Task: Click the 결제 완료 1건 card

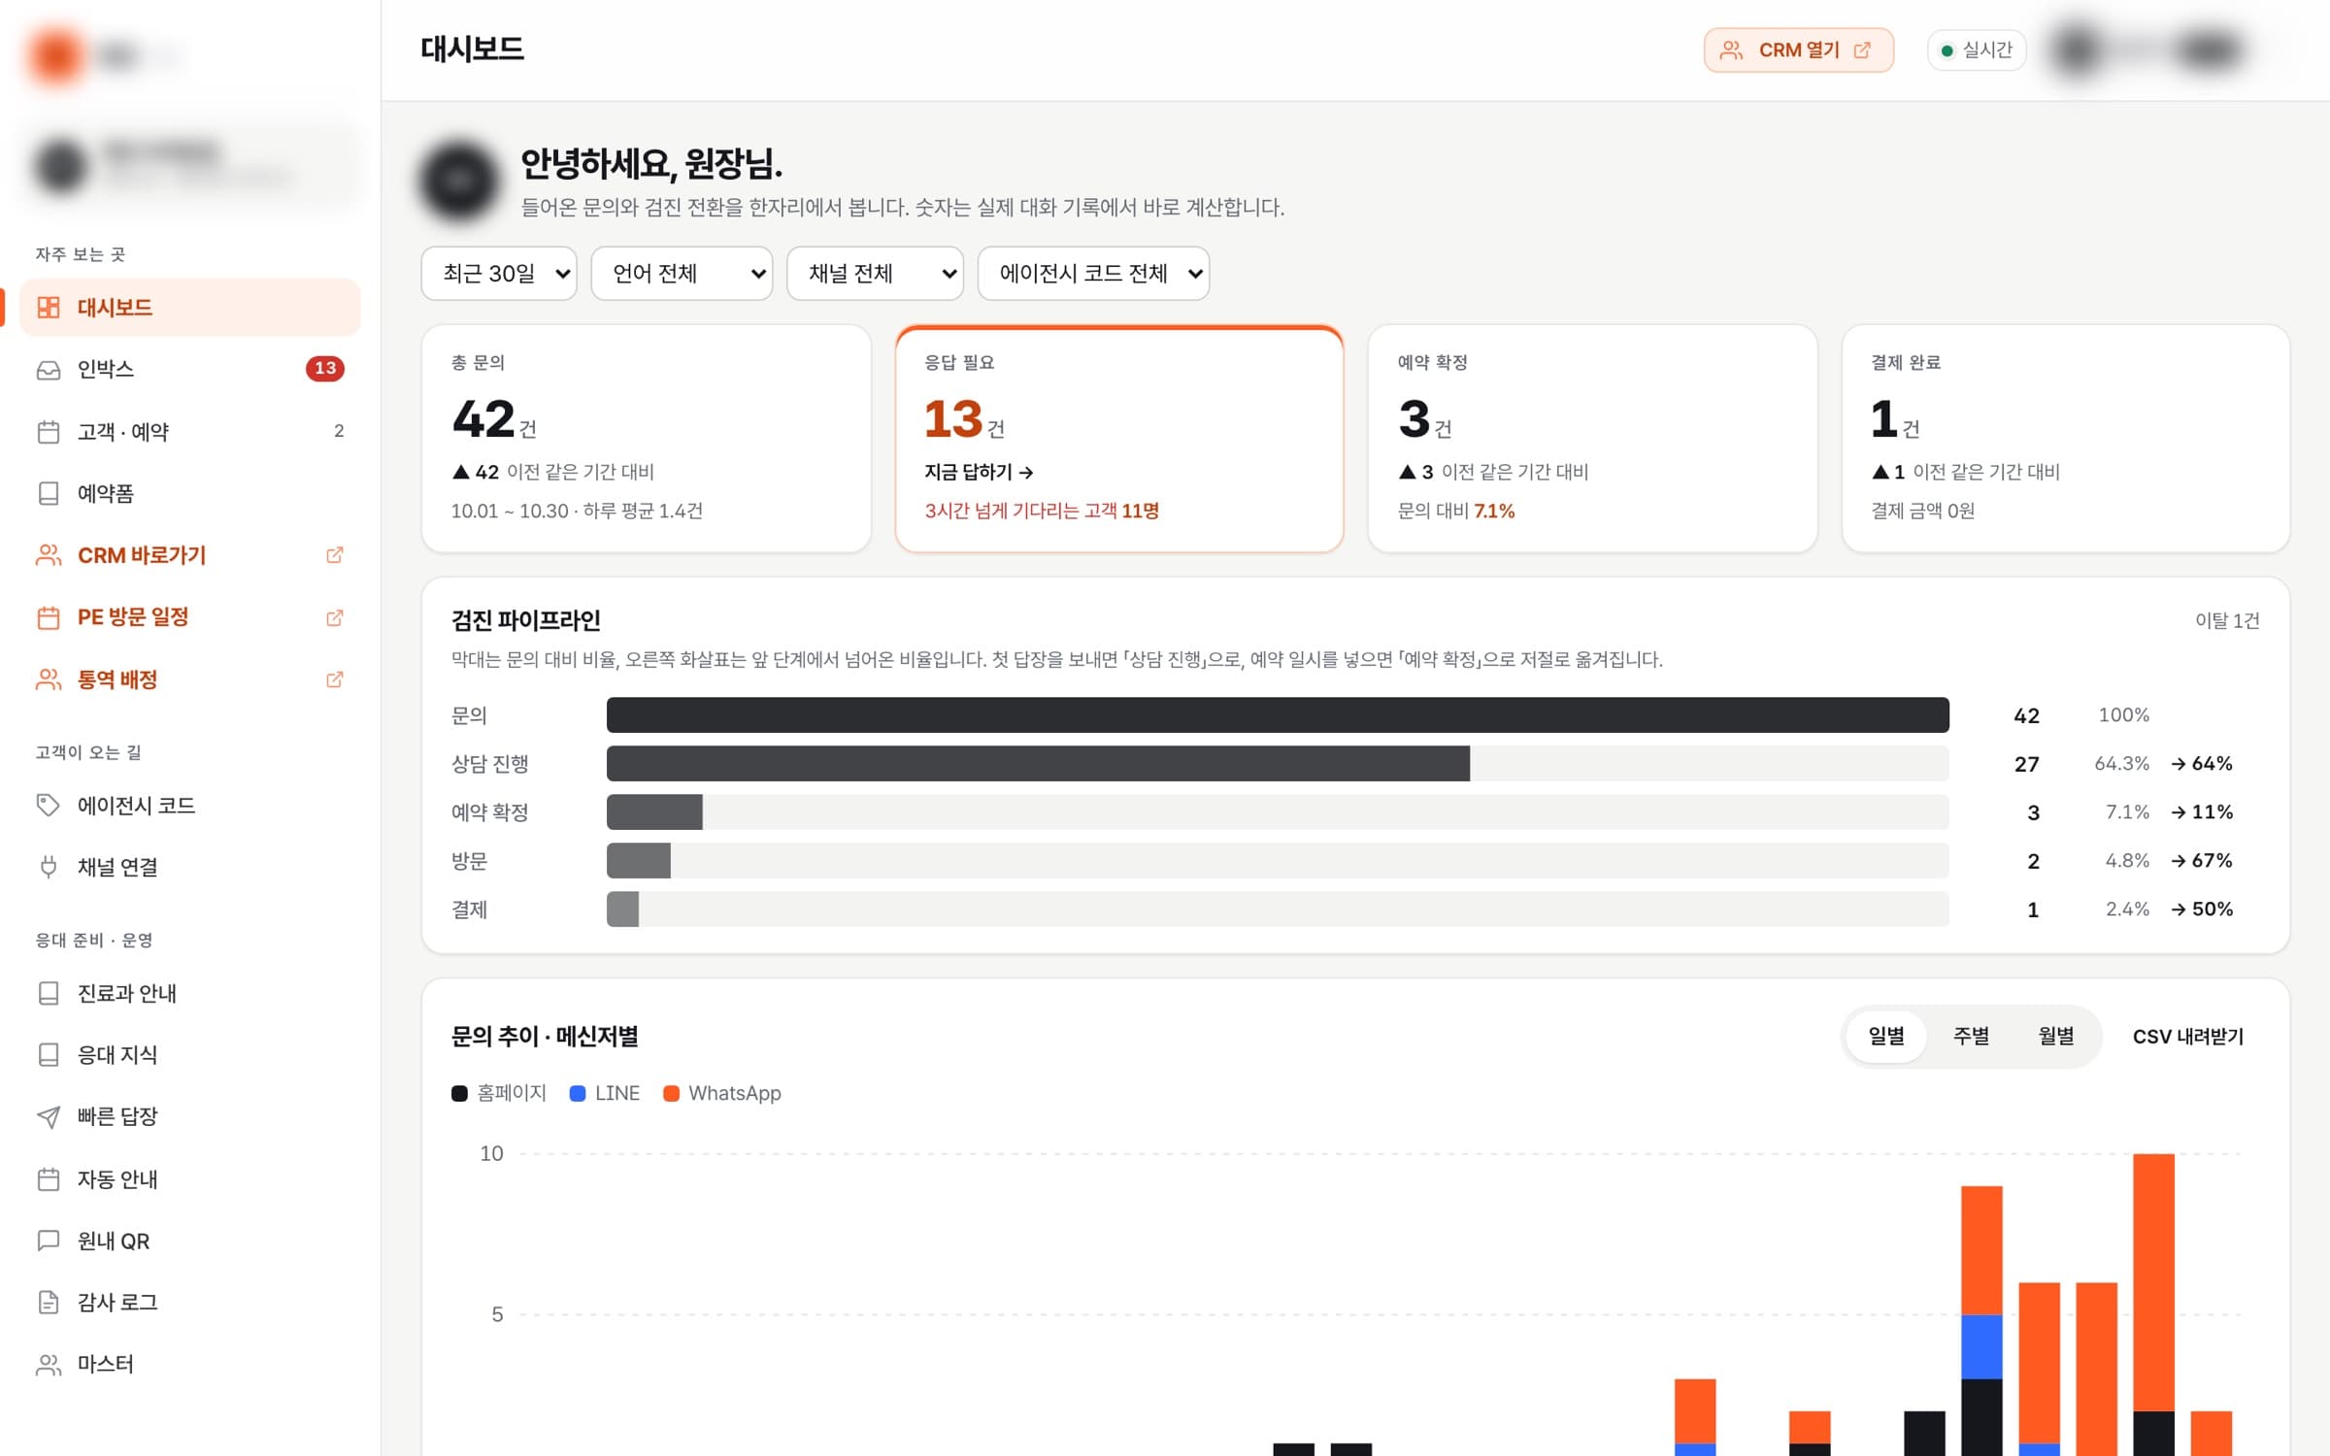Action: (2066, 439)
